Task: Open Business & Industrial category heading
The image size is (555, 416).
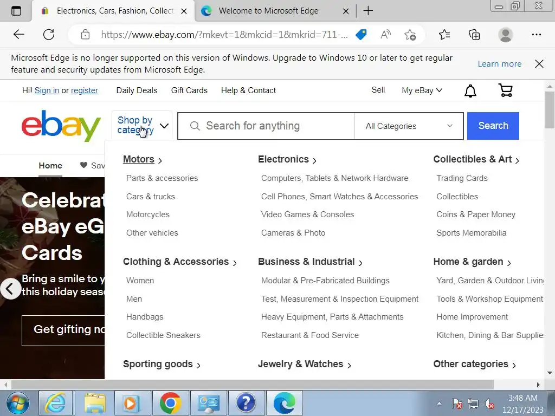Action: pos(306,262)
